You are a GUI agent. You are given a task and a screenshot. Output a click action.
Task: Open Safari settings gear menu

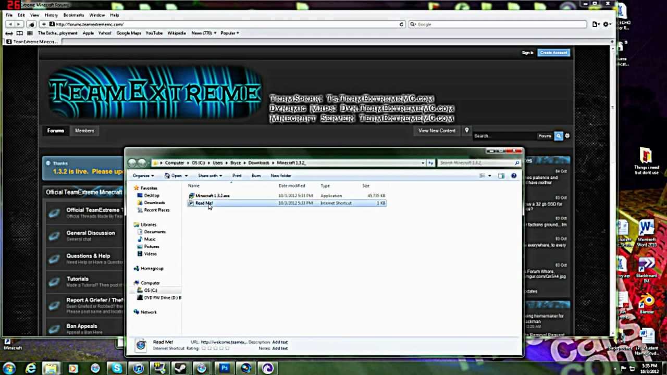pos(607,24)
